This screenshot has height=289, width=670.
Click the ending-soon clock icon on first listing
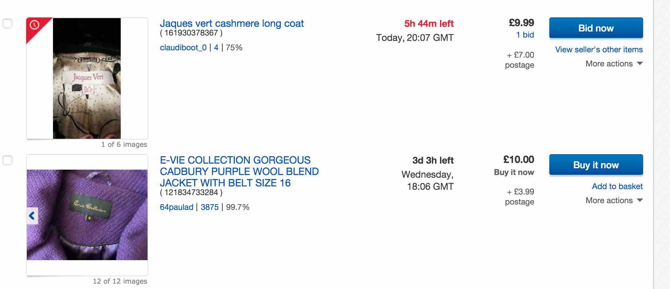click(x=35, y=25)
